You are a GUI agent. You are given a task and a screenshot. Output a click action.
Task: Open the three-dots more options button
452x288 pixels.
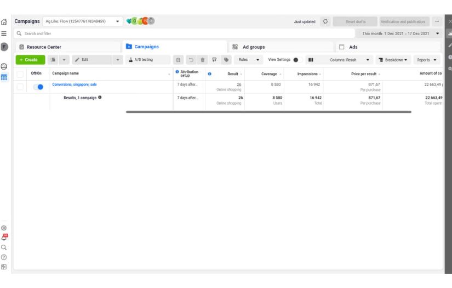tap(437, 21)
